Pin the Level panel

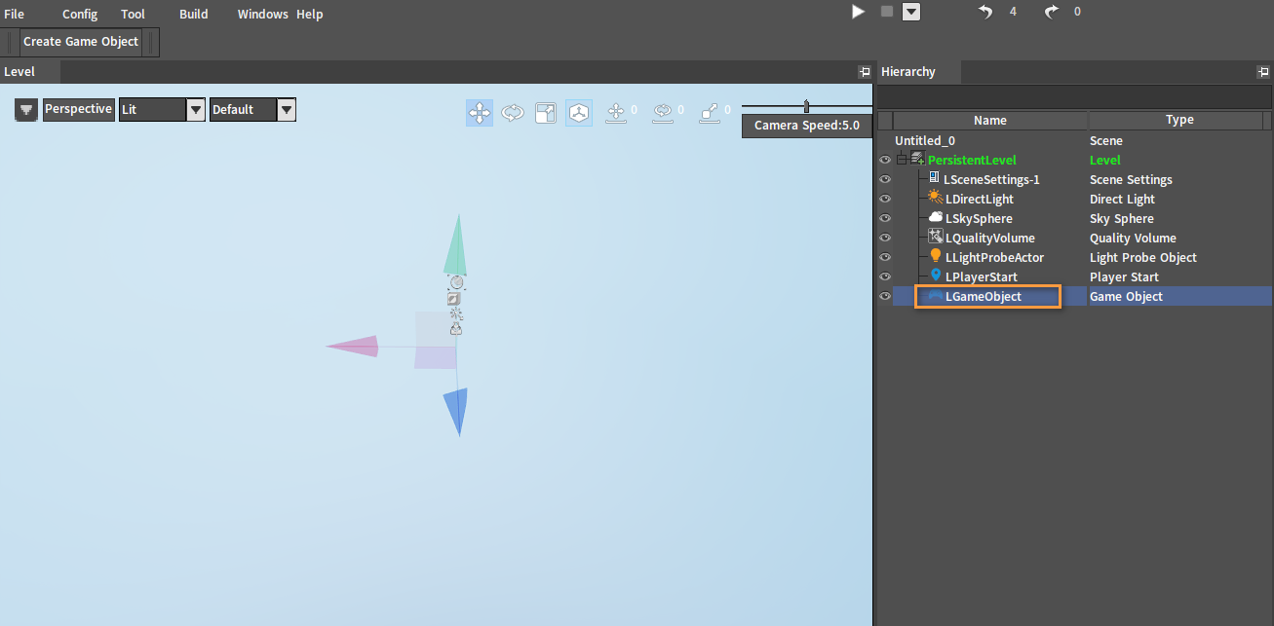tap(865, 72)
